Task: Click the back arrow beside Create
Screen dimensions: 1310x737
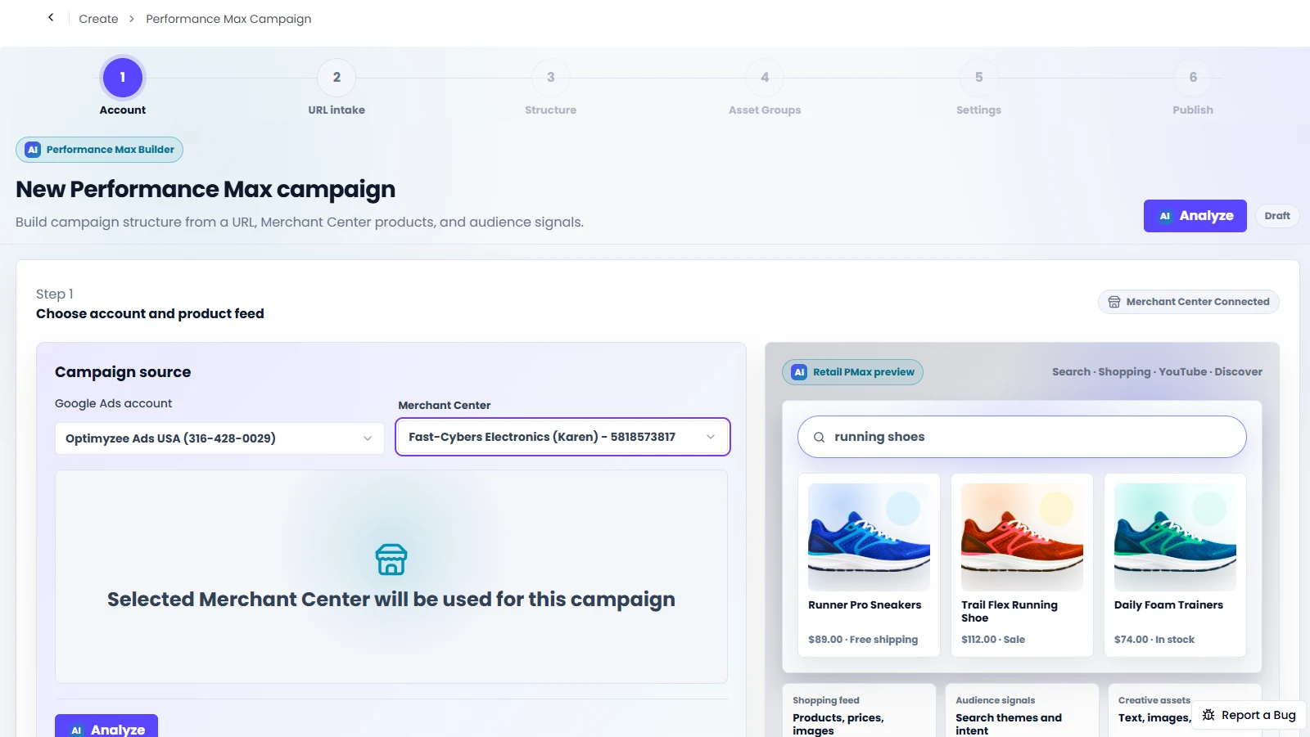Action: pyautogui.click(x=51, y=17)
